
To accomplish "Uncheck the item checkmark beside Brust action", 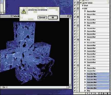I will tap(75, 5).
